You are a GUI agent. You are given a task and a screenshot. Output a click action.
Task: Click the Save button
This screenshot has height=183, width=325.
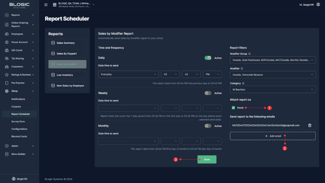pyautogui.click(x=207, y=159)
